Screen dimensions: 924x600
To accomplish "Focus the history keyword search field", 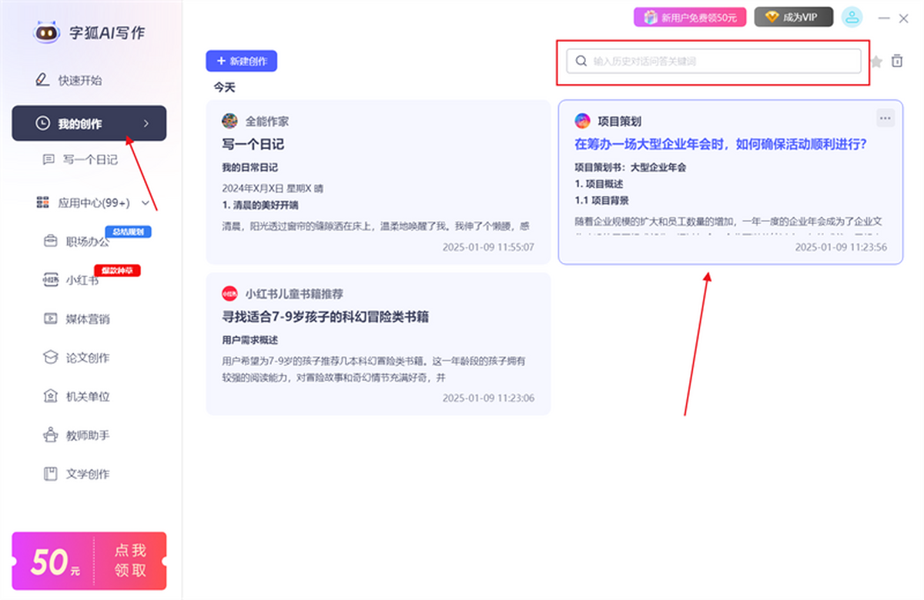I will click(714, 61).
